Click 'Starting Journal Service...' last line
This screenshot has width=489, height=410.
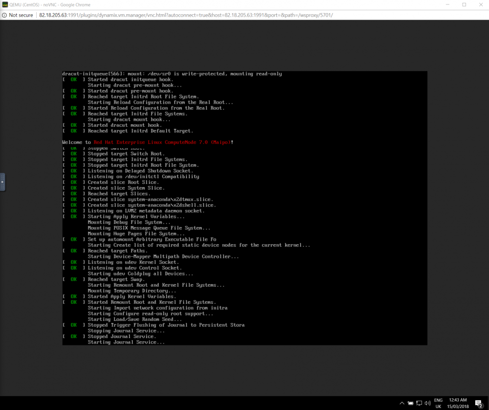[126, 342]
